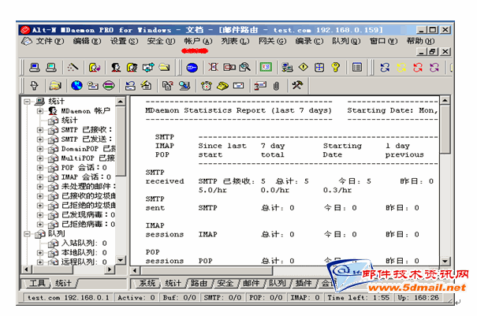This screenshot has width=477, height=316.
Task: Open the 帐户(A) menu
Action: tap(198, 41)
